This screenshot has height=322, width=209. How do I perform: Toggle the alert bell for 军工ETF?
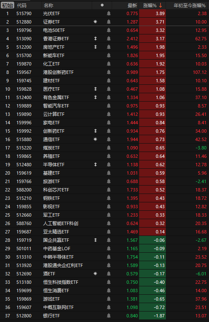(x=108, y=215)
